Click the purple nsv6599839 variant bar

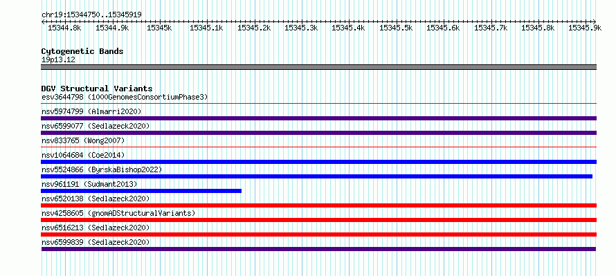[x=318, y=249]
